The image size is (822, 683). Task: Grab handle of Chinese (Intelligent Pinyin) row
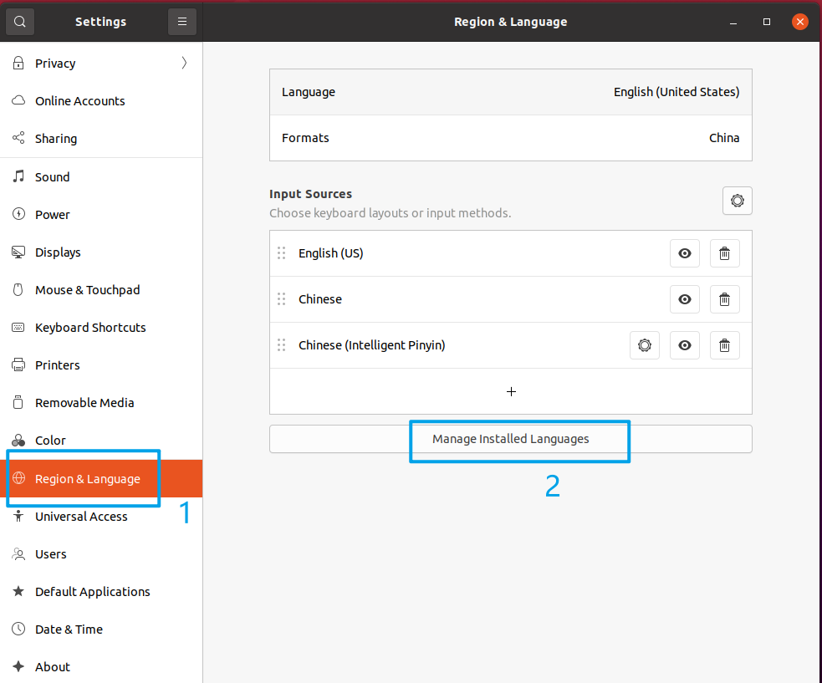coord(282,345)
